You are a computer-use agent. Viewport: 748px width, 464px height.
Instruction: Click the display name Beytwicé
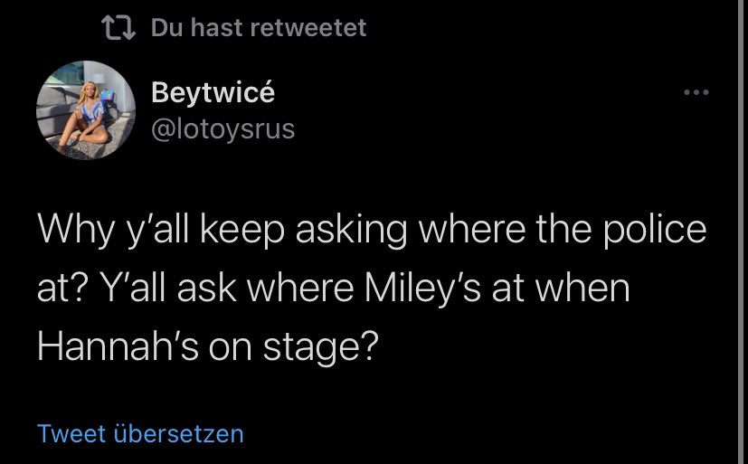213,92
